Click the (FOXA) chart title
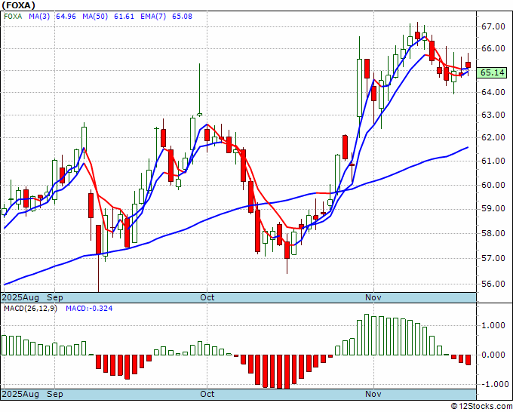Viewport: 513px width, 412px height. click(x=18, y=5)
